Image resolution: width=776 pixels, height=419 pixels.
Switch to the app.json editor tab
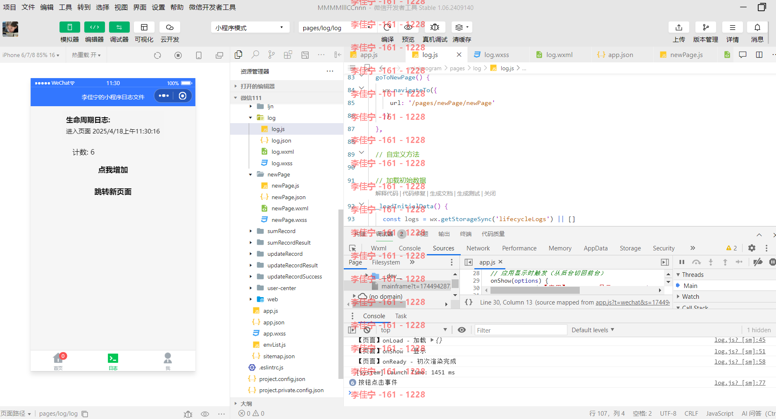point(620,55)
